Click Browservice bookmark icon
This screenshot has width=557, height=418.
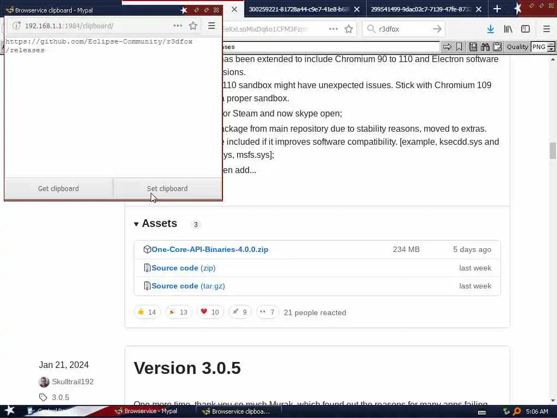point(459,47)
